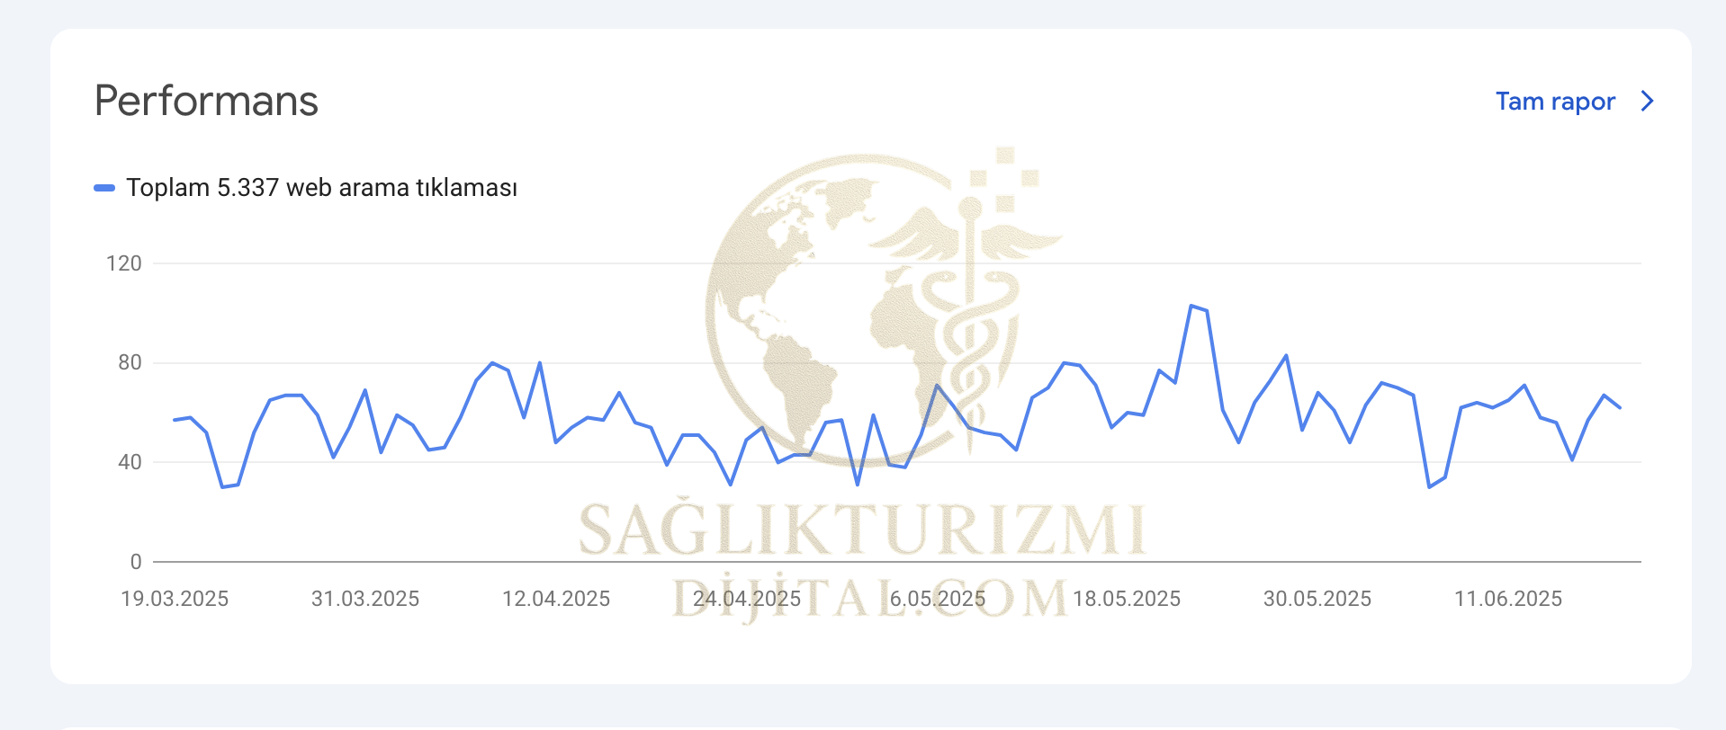Click the Performans card heading
Viewport: 1726px width, 730px height.
point(206,101)
